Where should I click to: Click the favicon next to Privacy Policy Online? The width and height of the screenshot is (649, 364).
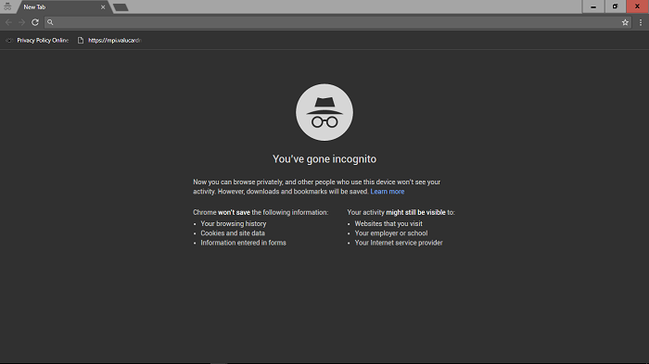(9, 40)
